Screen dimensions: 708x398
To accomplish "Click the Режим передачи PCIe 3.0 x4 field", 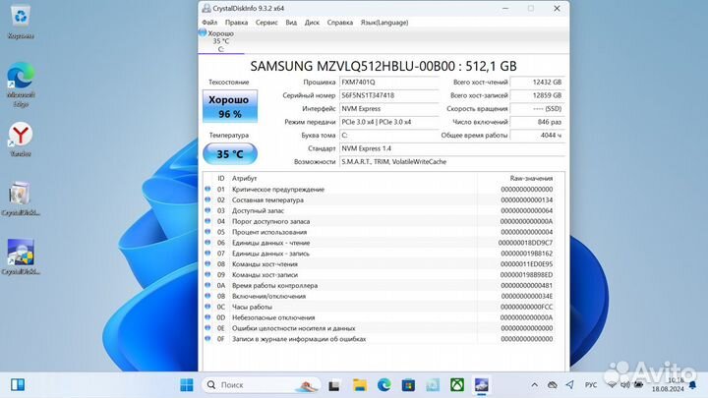I will click(388, 122).
